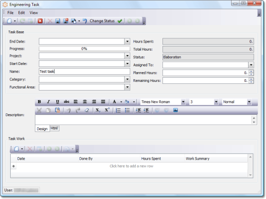
Task: Click the Planned Hours input field
Action: [x=206, y=73]
